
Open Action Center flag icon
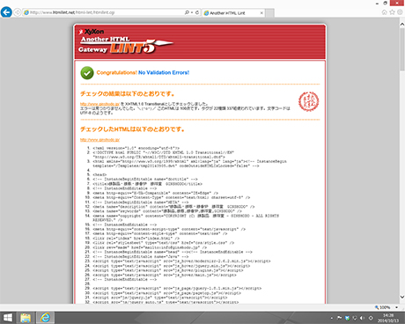coord(340,318)
